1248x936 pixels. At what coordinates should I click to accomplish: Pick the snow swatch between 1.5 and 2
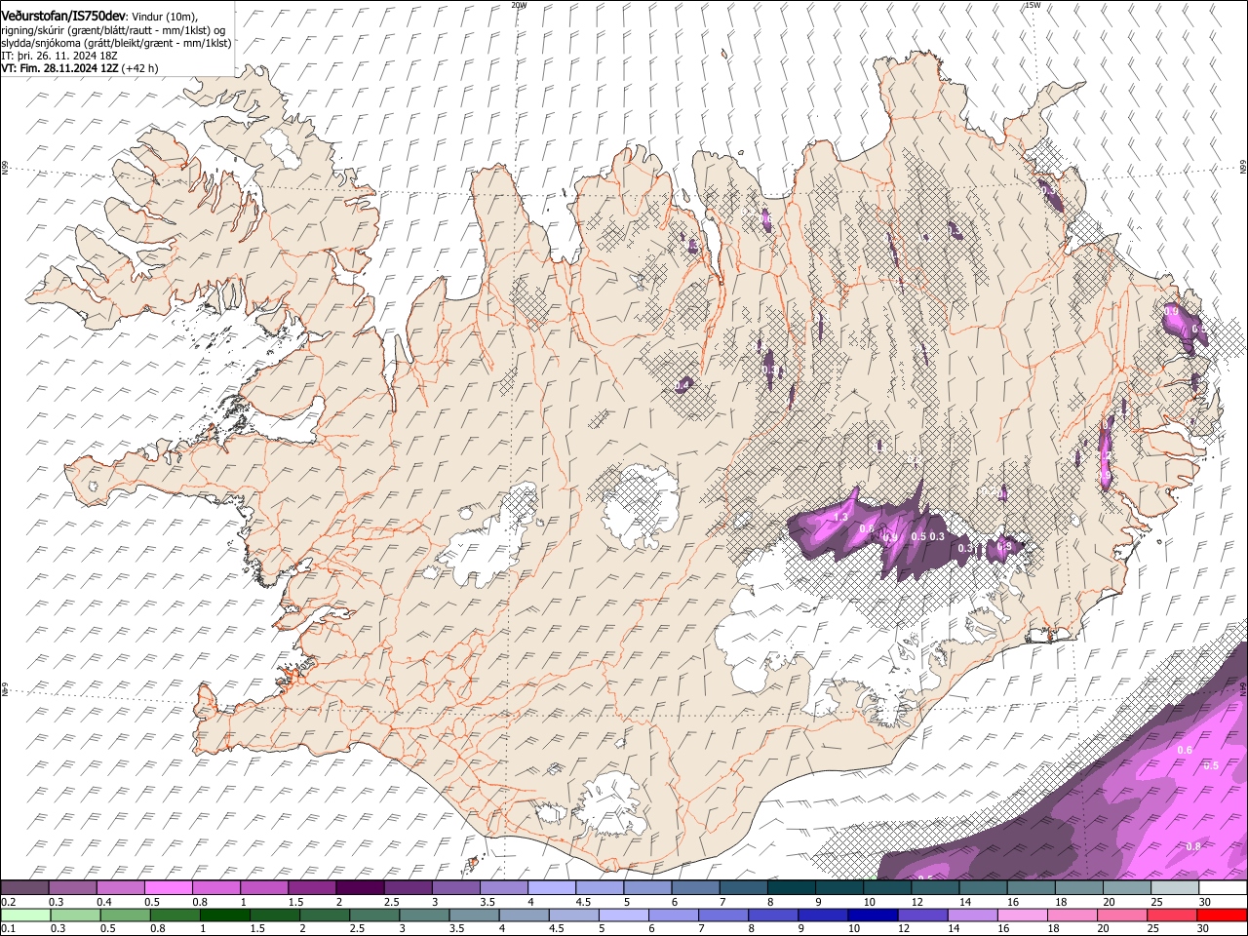pyautogui.click(x=312, y=887)
